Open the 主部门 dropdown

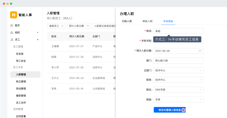178,70
